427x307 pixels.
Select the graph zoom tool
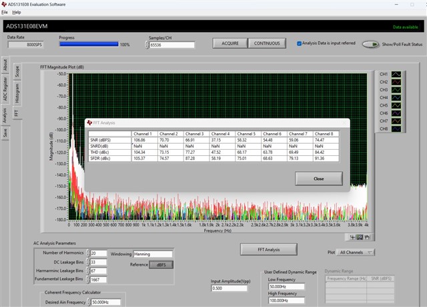[360, 237]
